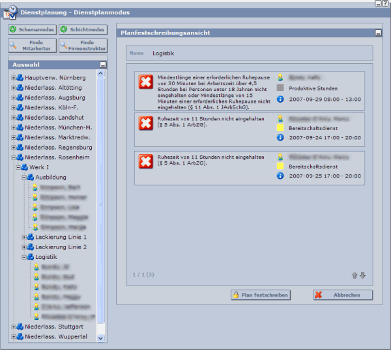
Task: Click the Dienstplanung clock calendar icon
Action: [10, 12]
